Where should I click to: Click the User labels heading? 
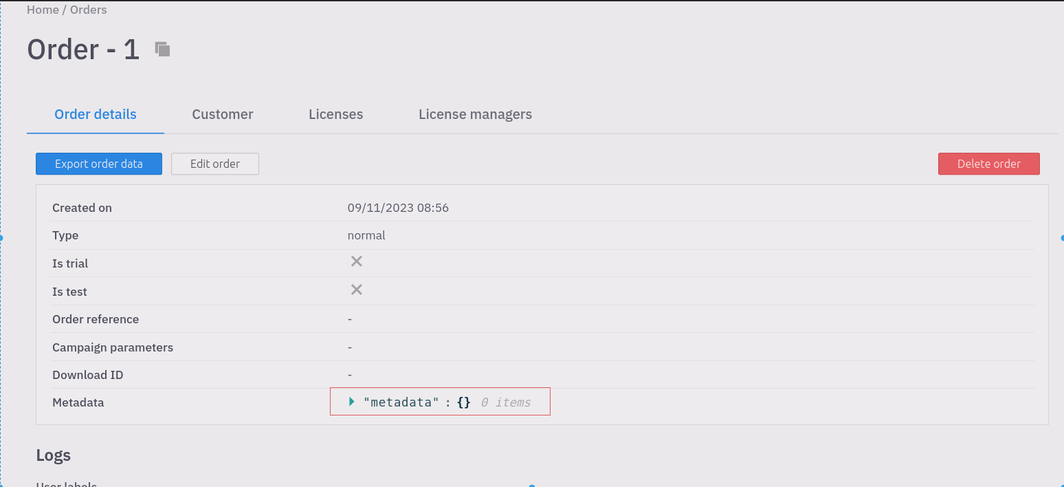pos(66,484)
